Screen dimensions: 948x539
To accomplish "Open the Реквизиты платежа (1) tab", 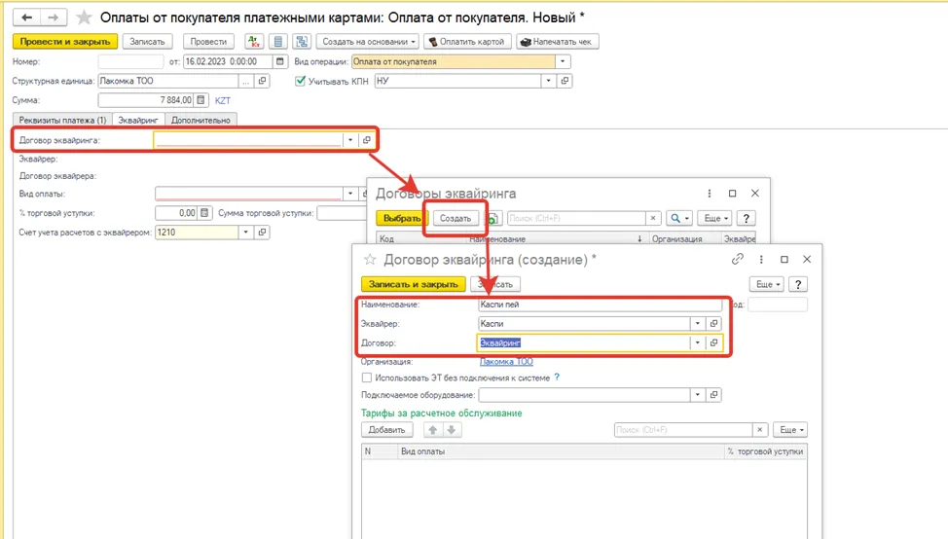I will 62,121.
